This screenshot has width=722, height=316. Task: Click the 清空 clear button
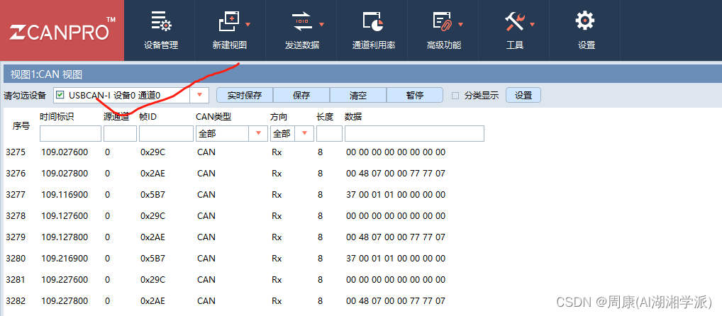coord(358,95)
